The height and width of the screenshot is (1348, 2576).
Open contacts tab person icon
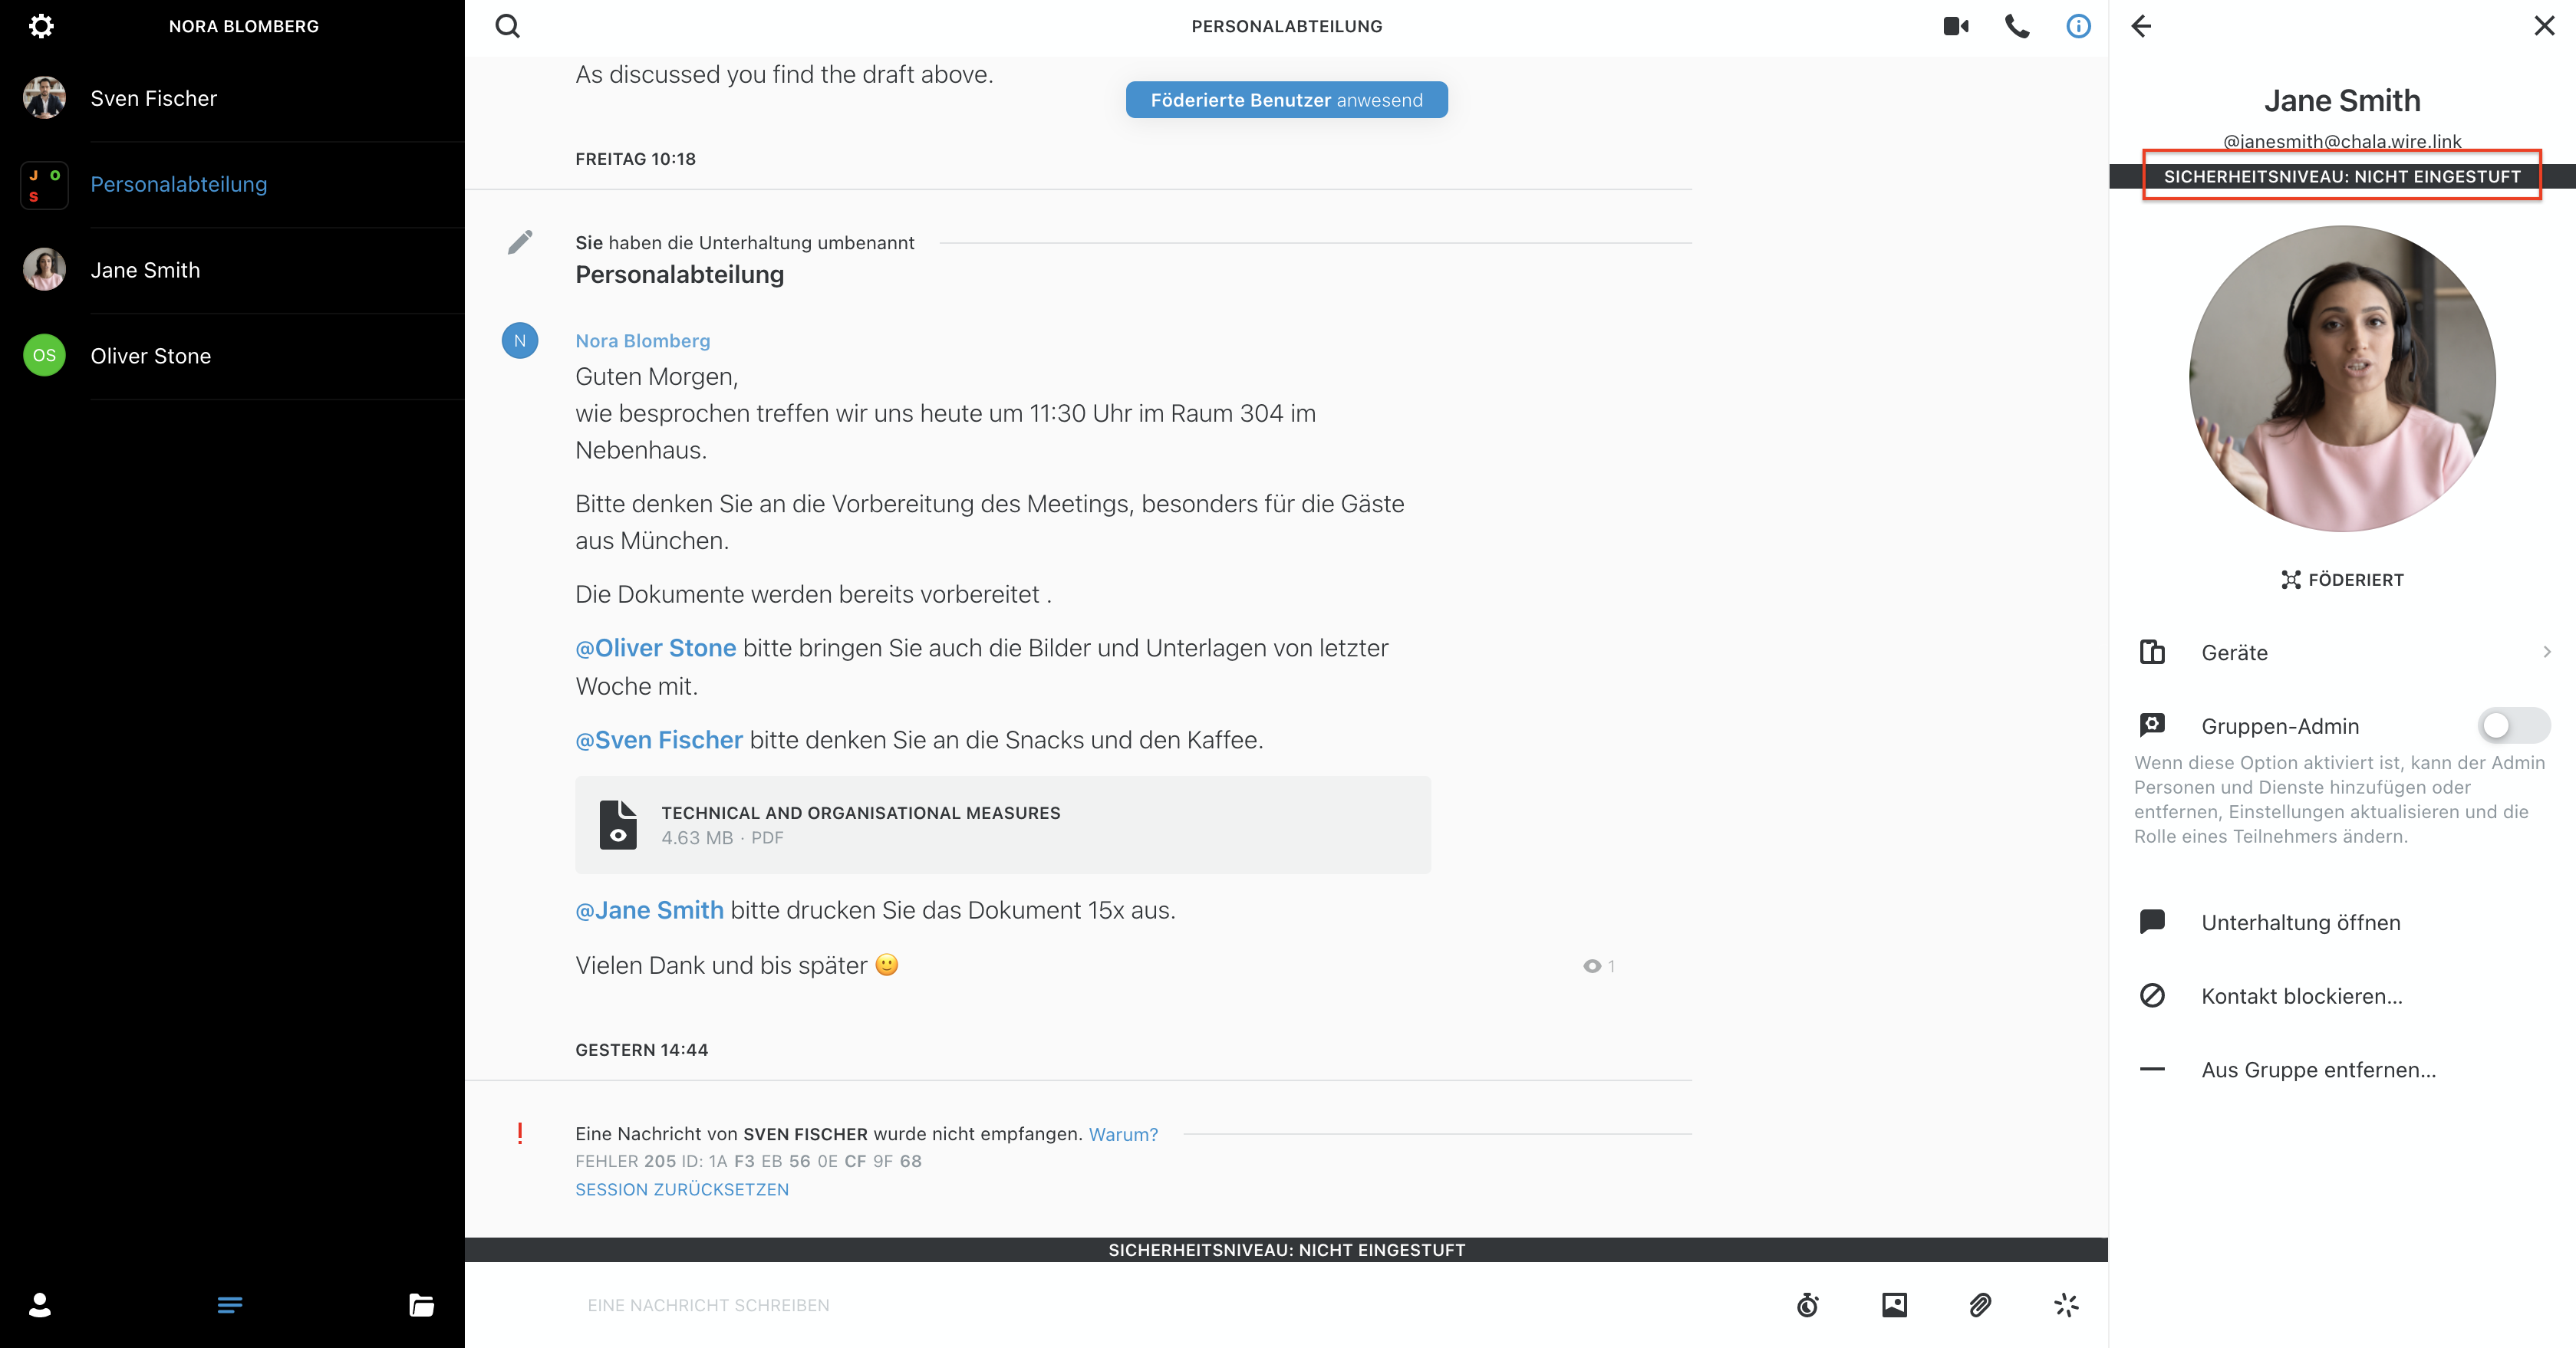point(40,1305)
